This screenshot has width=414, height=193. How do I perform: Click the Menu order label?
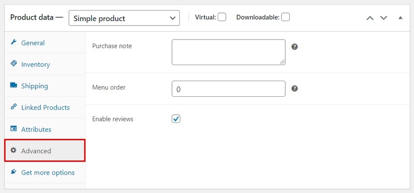pos(109,87)
